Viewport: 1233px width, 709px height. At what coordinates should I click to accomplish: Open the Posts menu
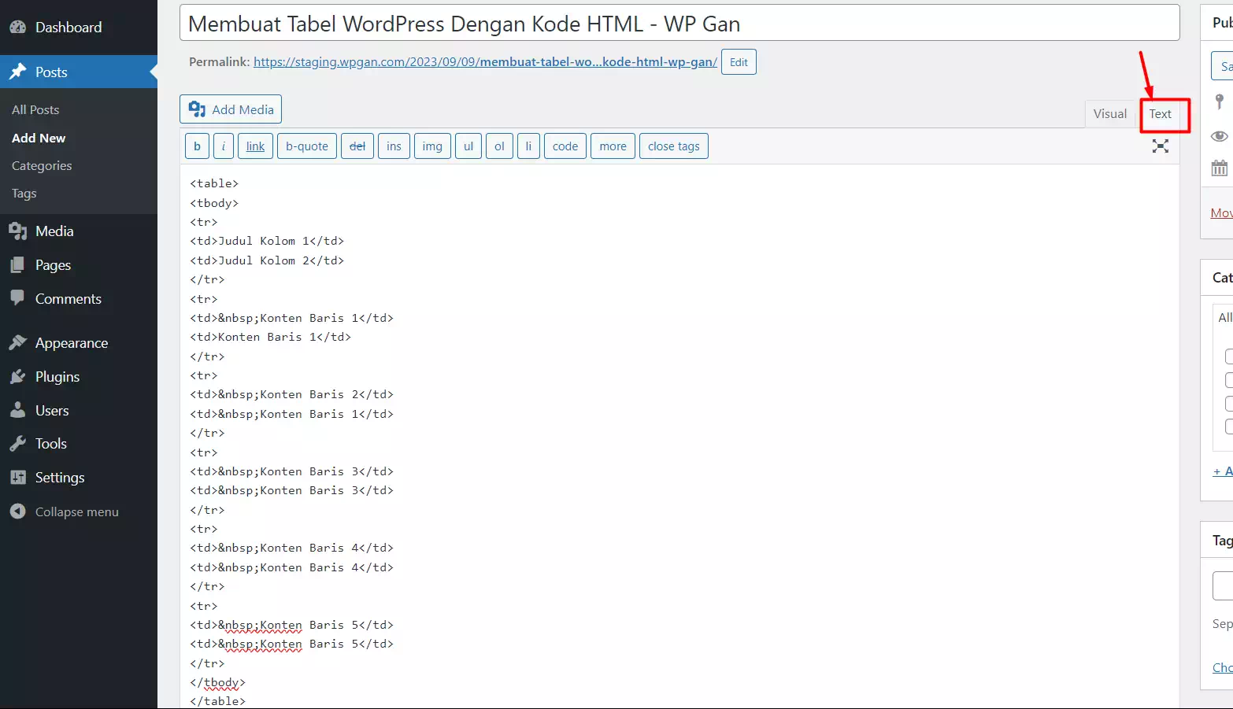click(x=51, y=72)
